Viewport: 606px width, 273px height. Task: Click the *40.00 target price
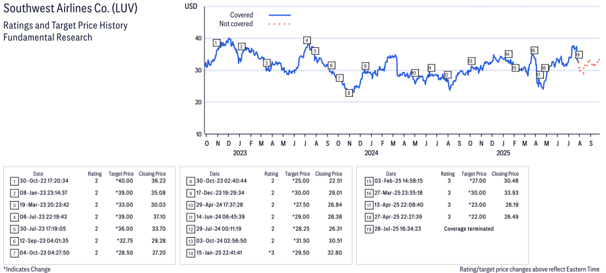pyautogui.click(x=124, y=181)
